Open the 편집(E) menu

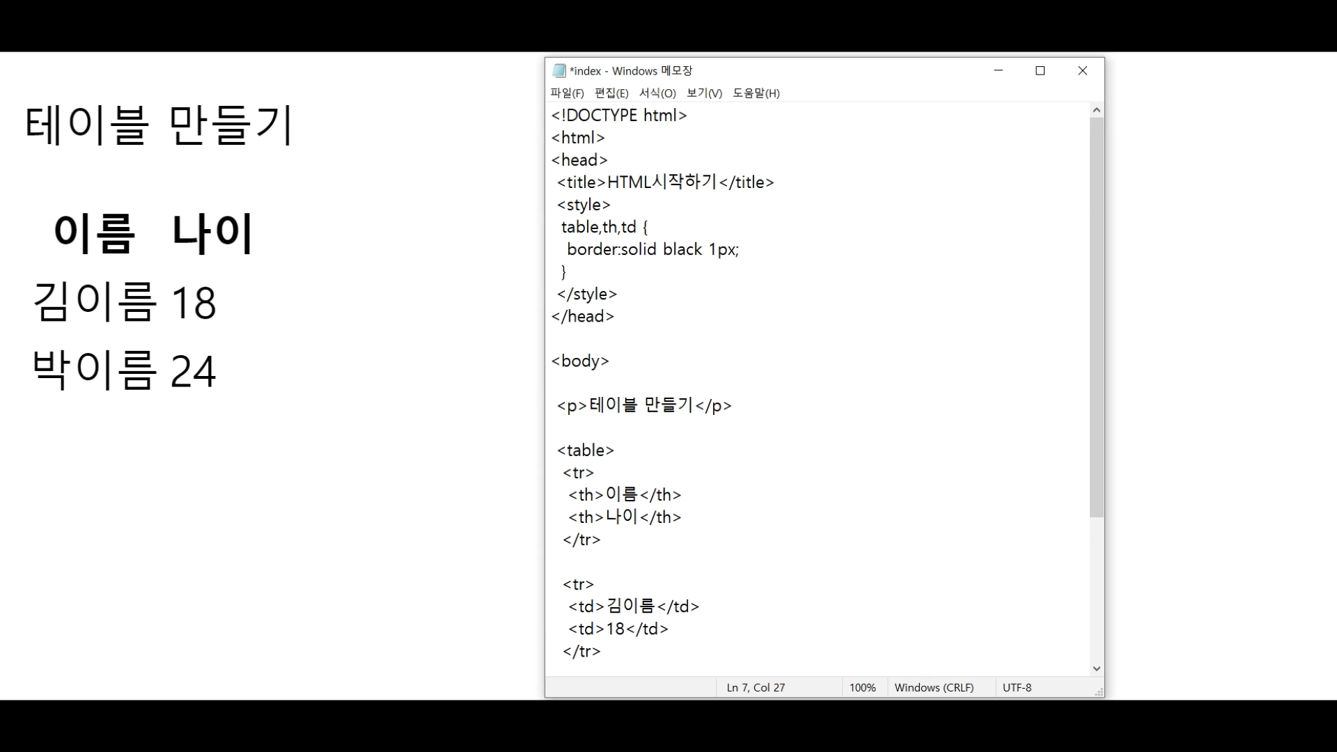click(x=611, y=93)
